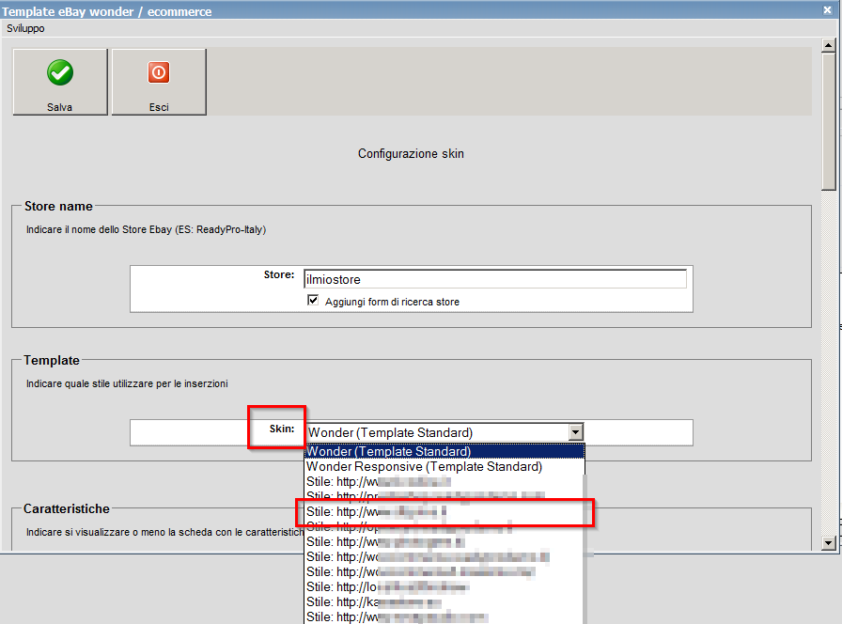Click the Caratteristiche section title
This screenshot has height=624, width=842.
(x=67, y=508)
